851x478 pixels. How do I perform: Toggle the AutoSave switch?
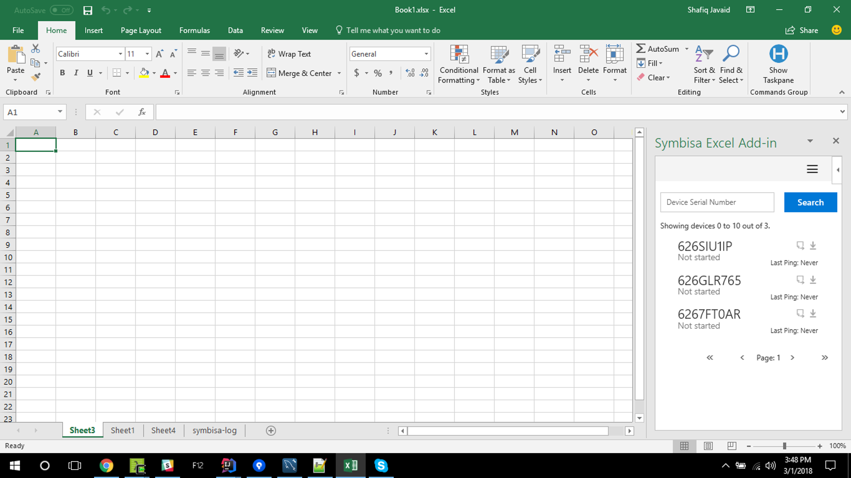pos(61,10)
